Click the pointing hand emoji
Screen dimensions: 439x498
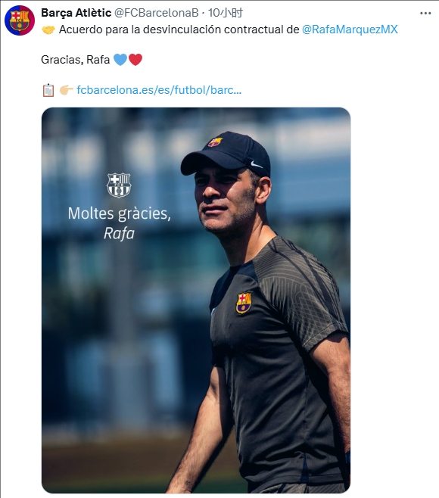coord(66,90)
